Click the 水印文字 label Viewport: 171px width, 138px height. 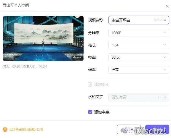click(95, 97)
